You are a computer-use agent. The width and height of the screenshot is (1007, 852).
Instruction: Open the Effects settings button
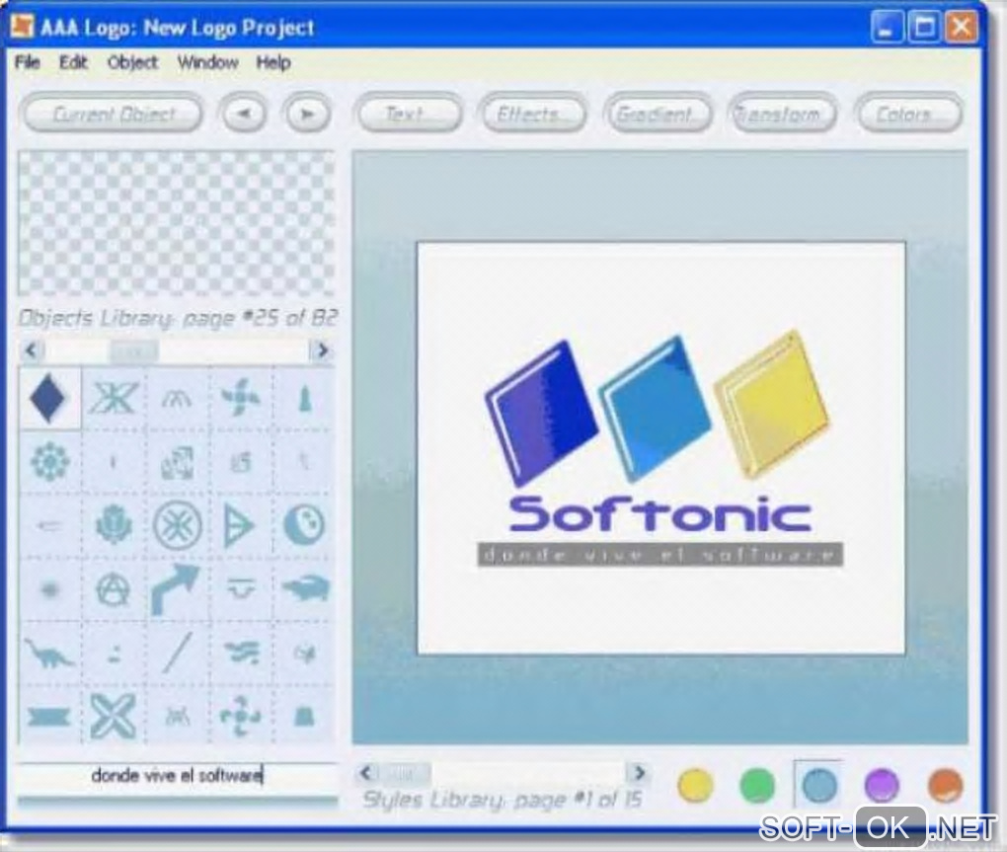click(x=533, y=114)
